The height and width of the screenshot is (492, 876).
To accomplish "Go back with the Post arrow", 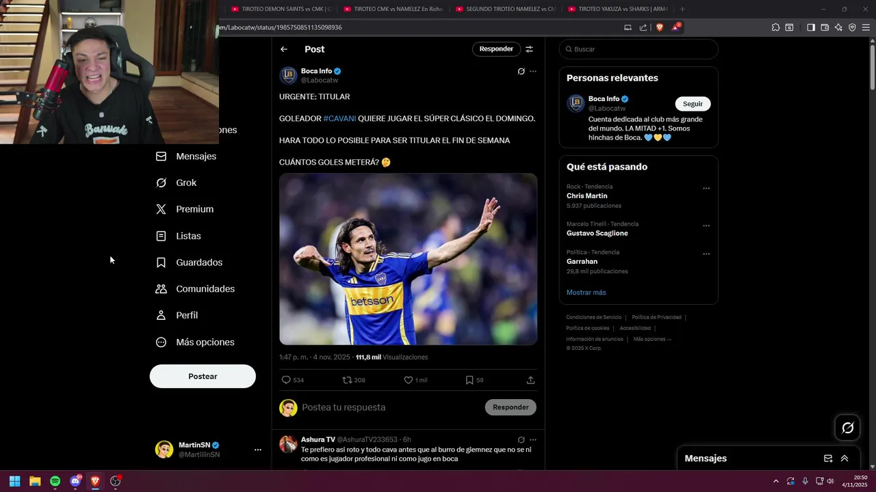I will (x=284, y=49).
